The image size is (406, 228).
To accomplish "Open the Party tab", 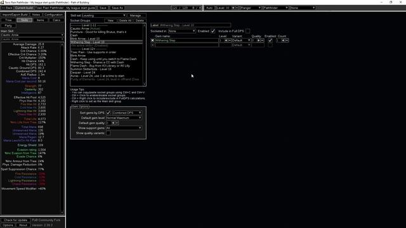I will tap(8, 25).
